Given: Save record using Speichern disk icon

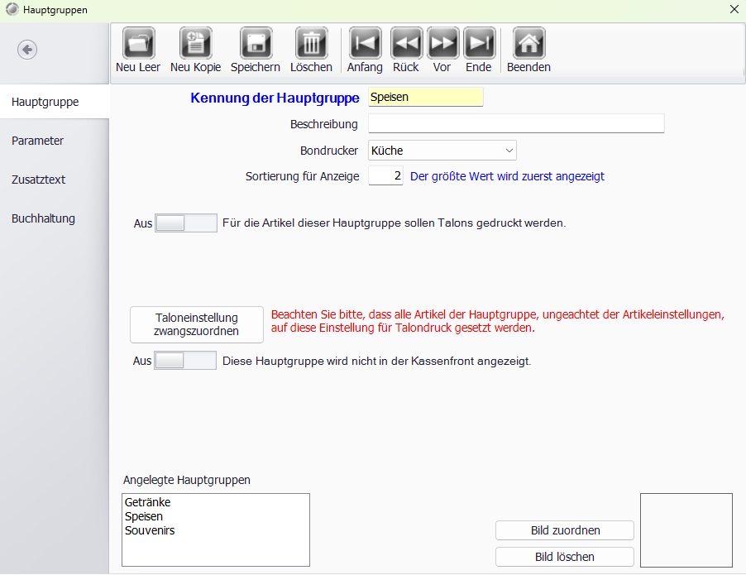Looking at the screenshot, I should click(x=256, y=43).
